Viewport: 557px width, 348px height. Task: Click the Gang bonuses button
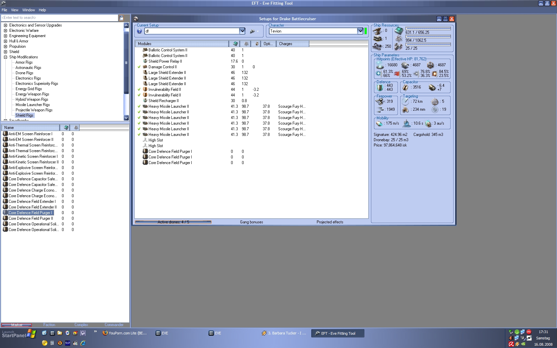[252, 222]
